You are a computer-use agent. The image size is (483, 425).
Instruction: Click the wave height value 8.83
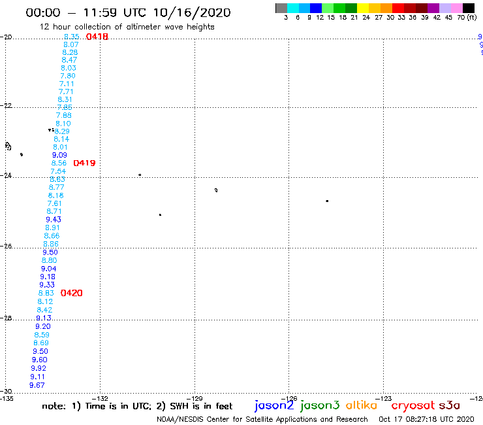(46, 293)
